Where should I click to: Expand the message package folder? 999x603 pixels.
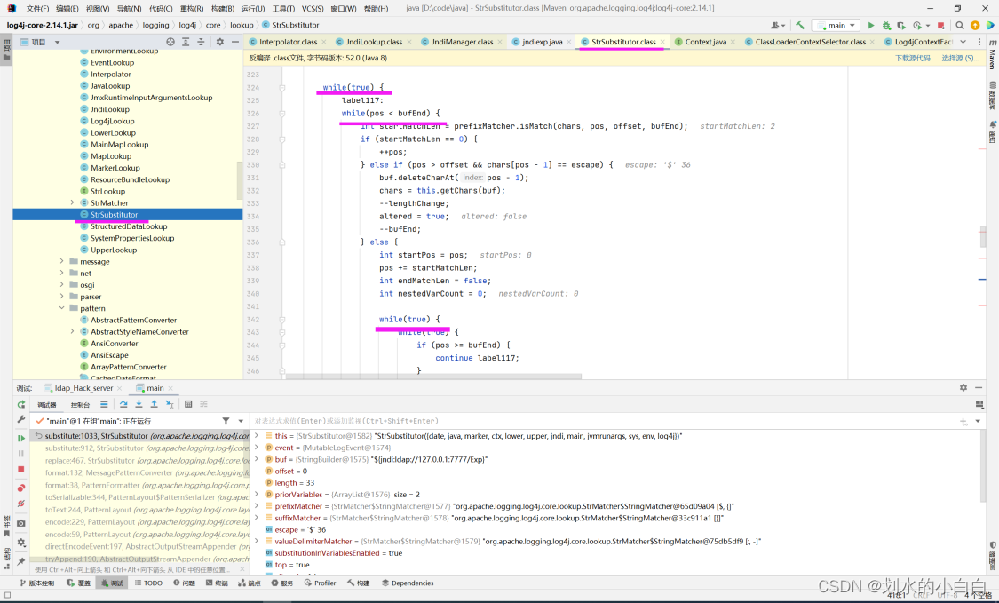(x=62, y=261)
